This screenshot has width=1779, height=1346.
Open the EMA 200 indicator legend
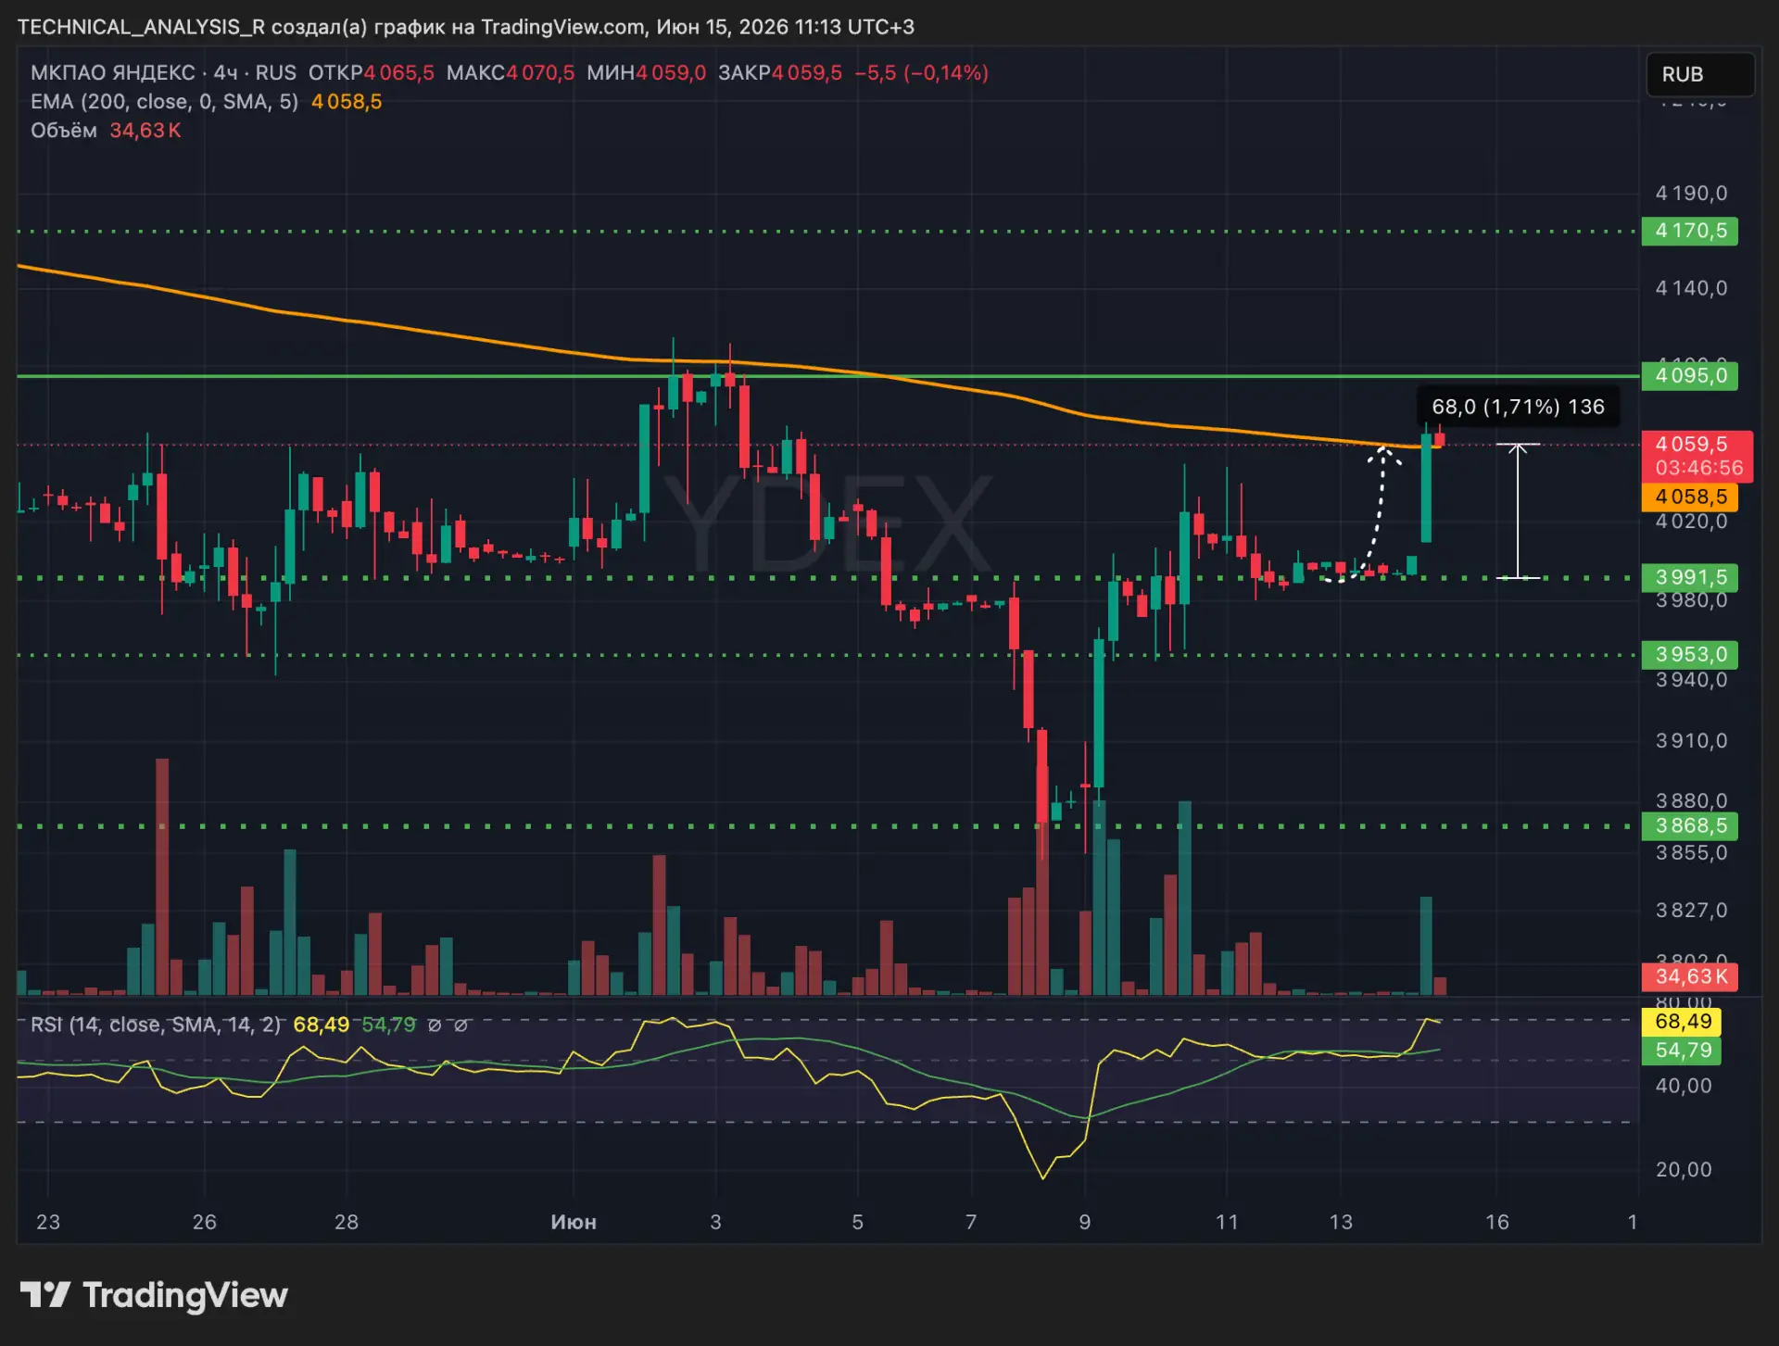(164, 102)
